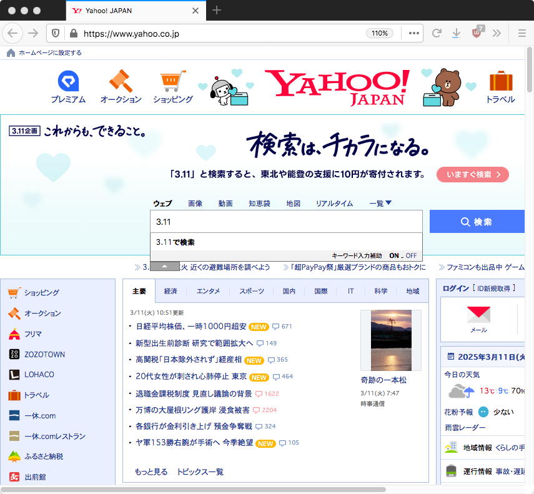
Task: Open the uBlock shield extension icon
Action: tap(477, 32)
